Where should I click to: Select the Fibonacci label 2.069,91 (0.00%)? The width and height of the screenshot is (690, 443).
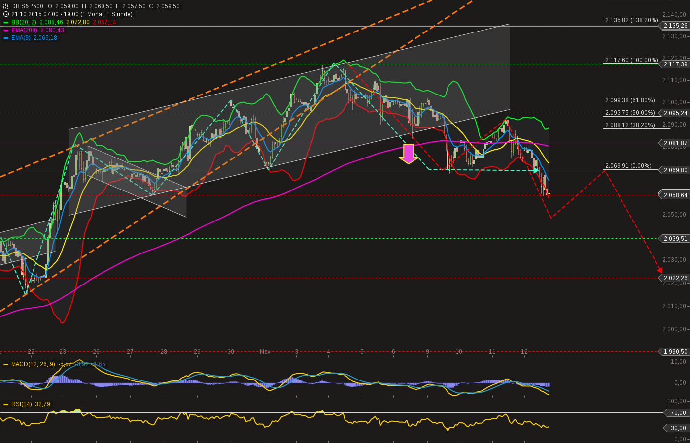pos(628,166)
